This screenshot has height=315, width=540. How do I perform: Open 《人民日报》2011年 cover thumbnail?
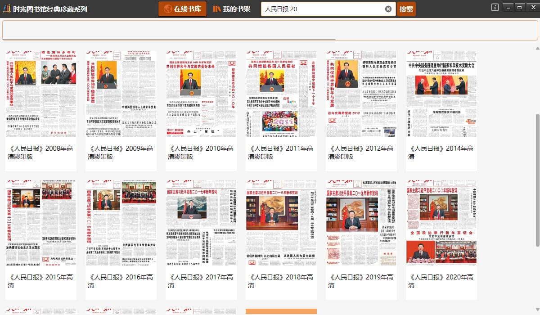pyautogui.click(x=281, y=94)
